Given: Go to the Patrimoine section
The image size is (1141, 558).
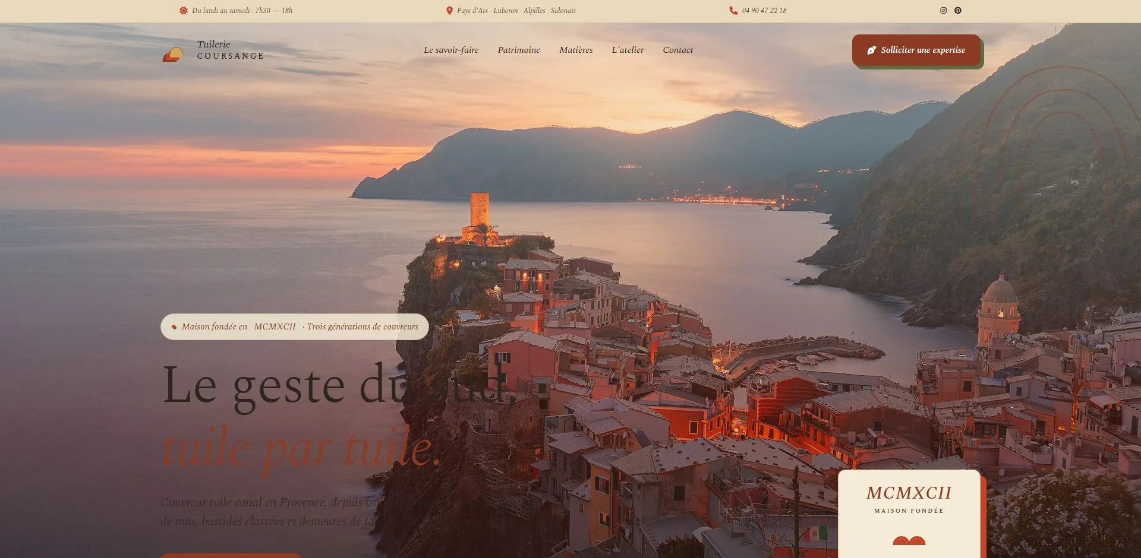Looking at the screenshot, I should (x=519, y=50).
